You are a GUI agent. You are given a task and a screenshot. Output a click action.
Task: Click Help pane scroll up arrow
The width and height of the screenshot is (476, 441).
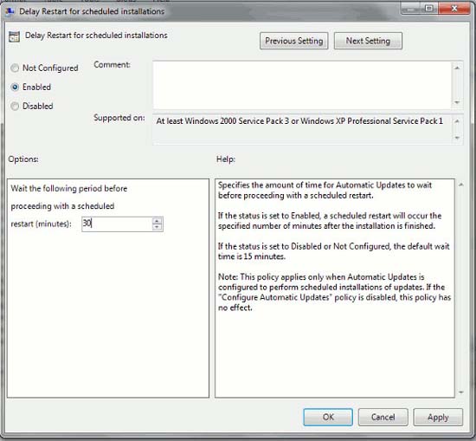(x=460, y=185)
